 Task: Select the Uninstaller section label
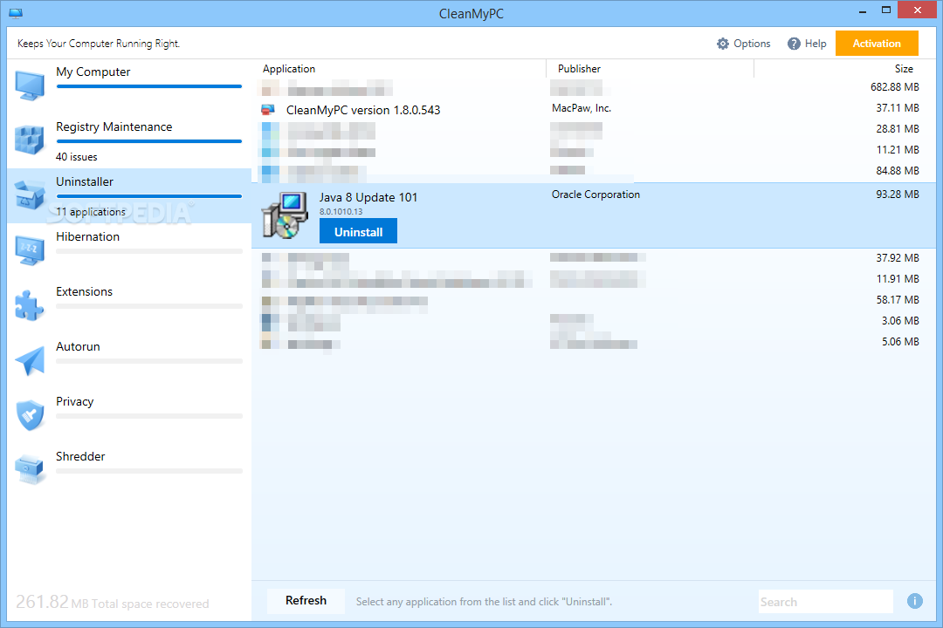tap(85, 182)
